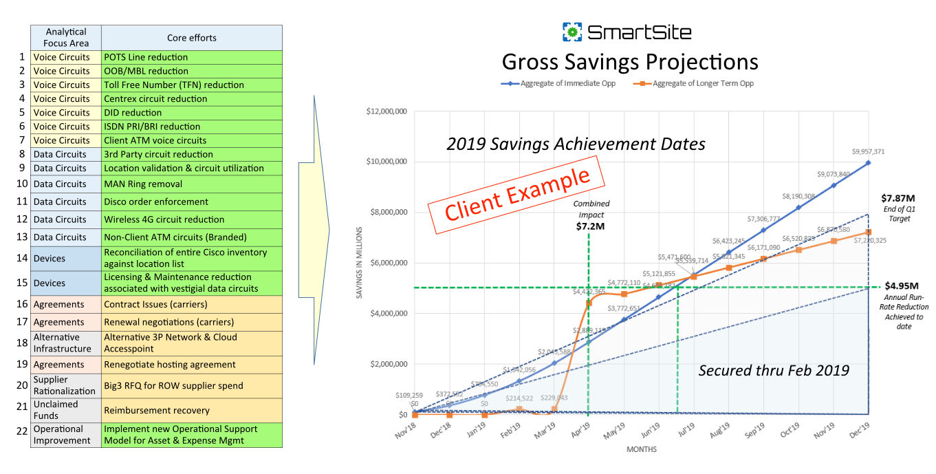Select 'Renewal negotiations (carriers)' cell
Image resolution: width=936 pixels, height=474 pixels.
[192, 322]
